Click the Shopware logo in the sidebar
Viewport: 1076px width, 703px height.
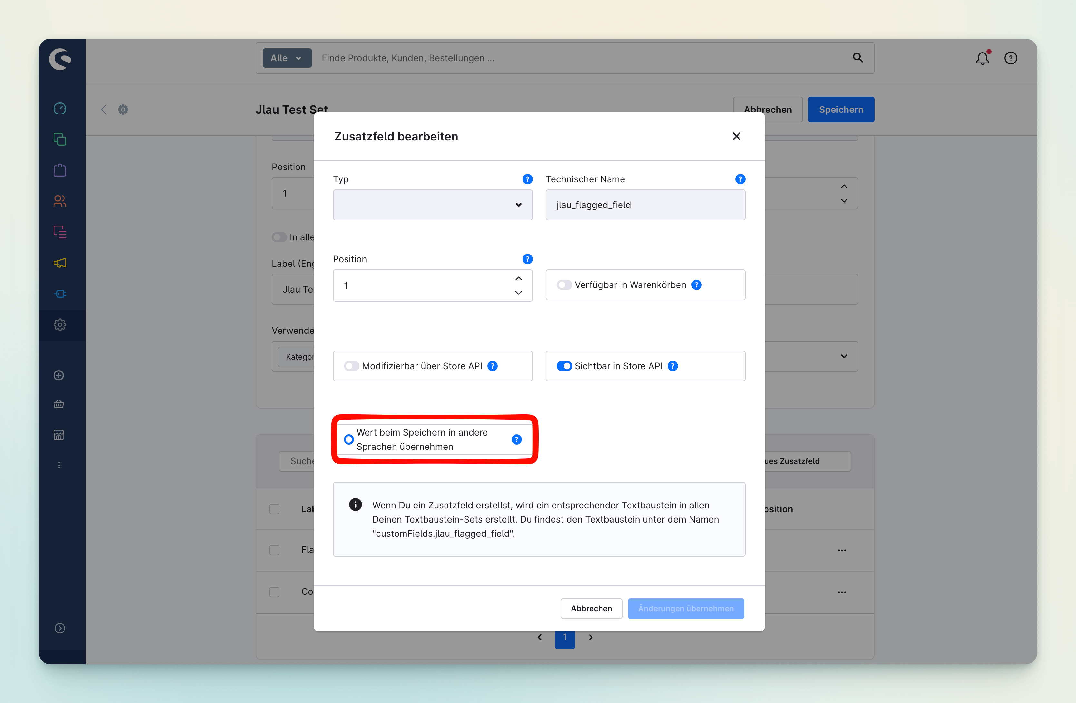tap(60, 59)
